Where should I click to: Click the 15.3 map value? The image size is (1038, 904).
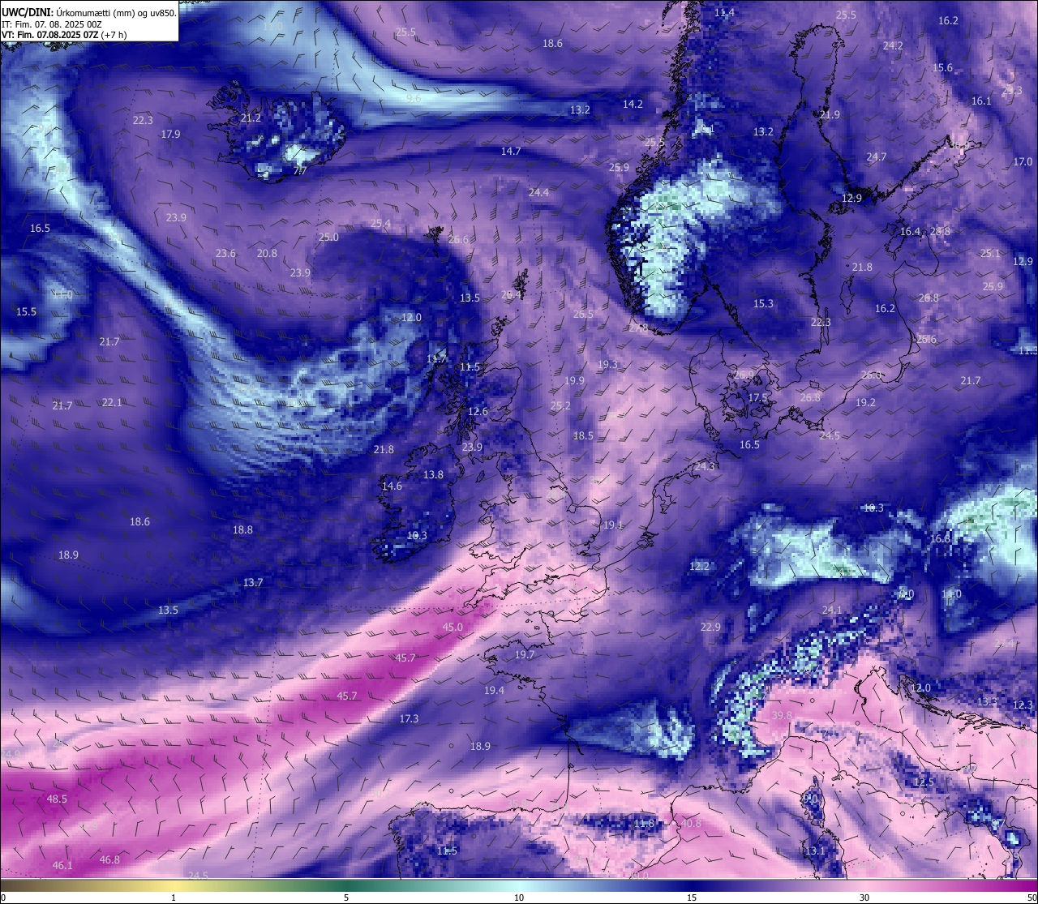(763, 304)
